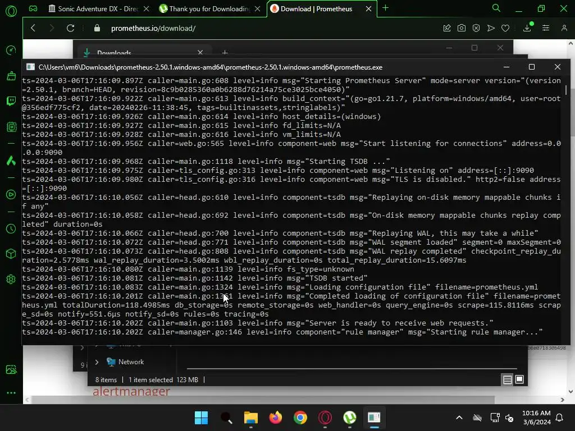575x431 pixels.
Task: Launch Firefox from the taskbar
Action: (x=275, y=418)
